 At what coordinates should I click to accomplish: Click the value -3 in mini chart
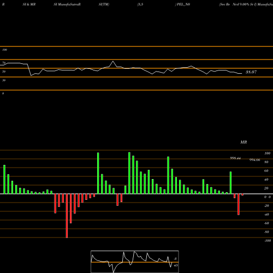tap(175, 259)
